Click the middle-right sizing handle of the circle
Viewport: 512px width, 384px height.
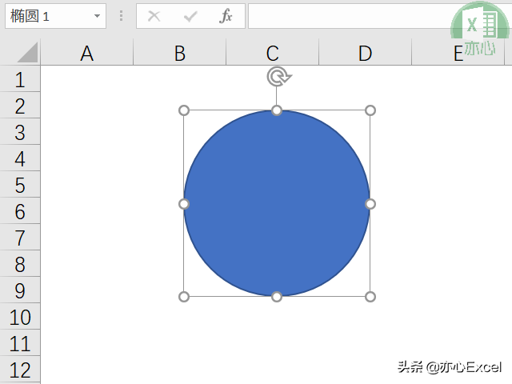(x=370, y=204)
